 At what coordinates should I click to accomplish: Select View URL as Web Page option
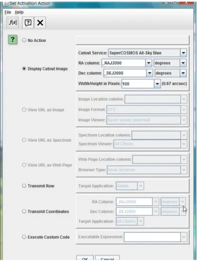pyautogui.click(x=24, y=165)
